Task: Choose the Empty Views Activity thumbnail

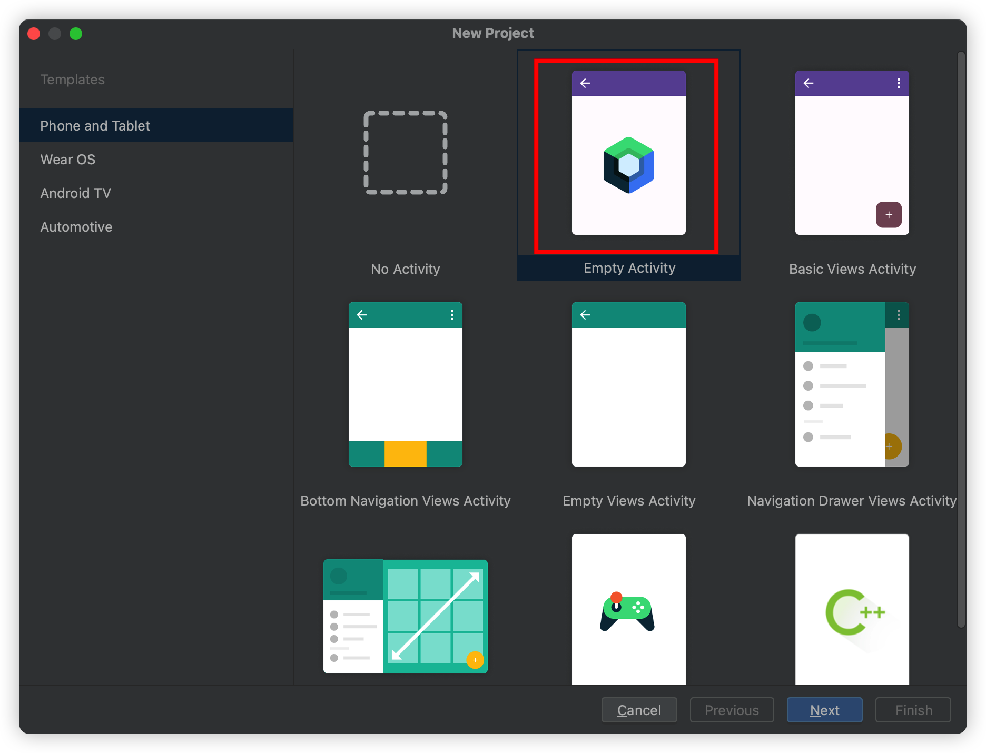Action: 629,384
